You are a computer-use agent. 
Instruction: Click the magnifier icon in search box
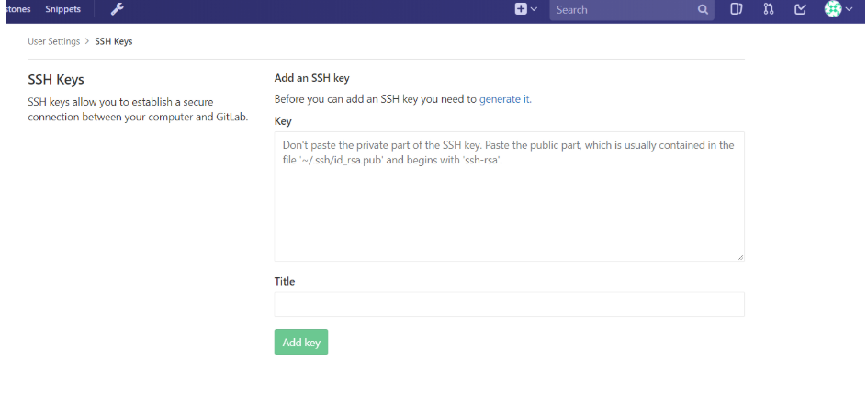(x=703, y=9)
